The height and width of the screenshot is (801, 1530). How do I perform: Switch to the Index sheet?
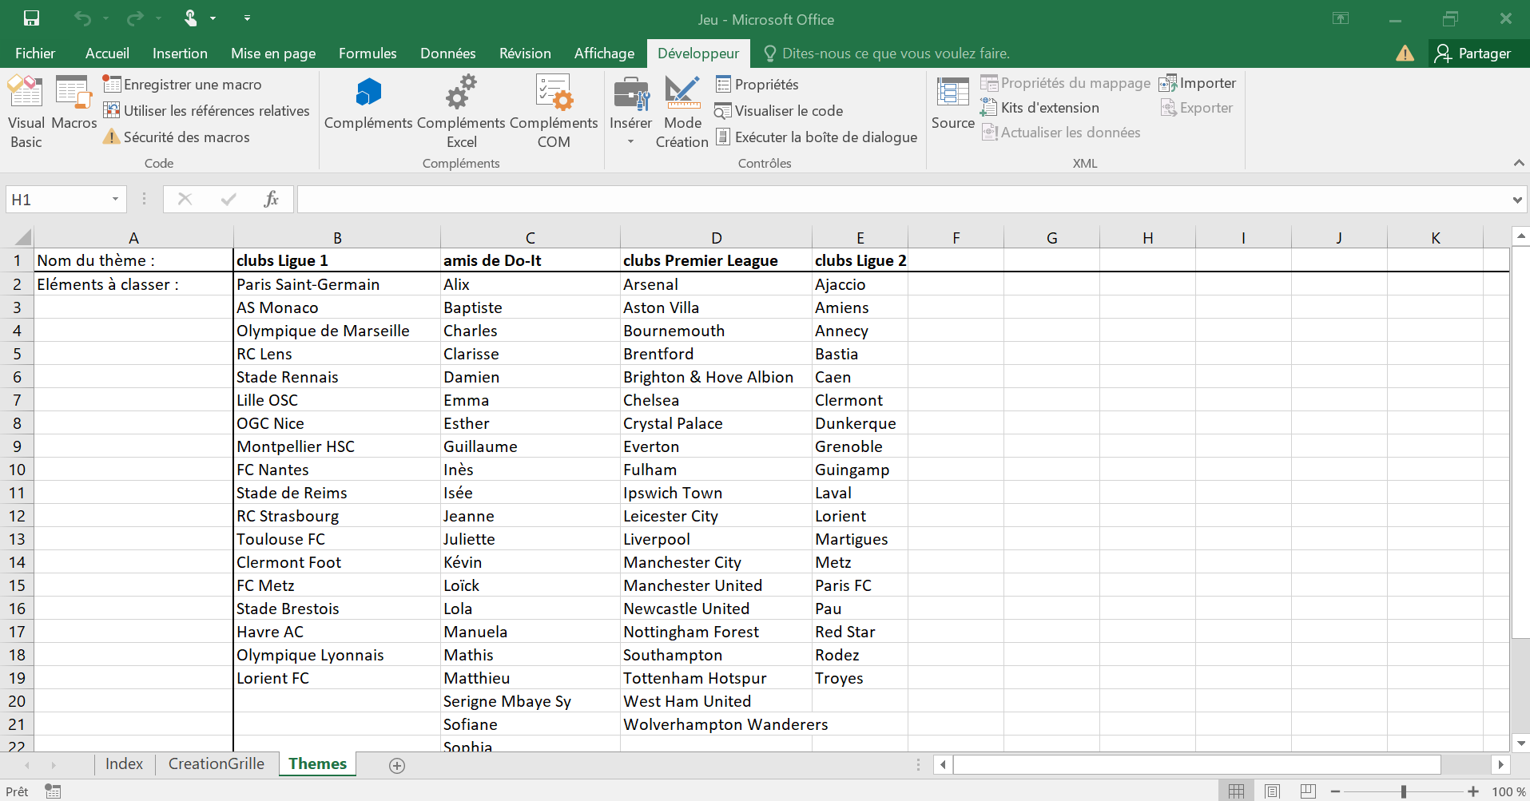pyautogui.click(x=124, y=764)
